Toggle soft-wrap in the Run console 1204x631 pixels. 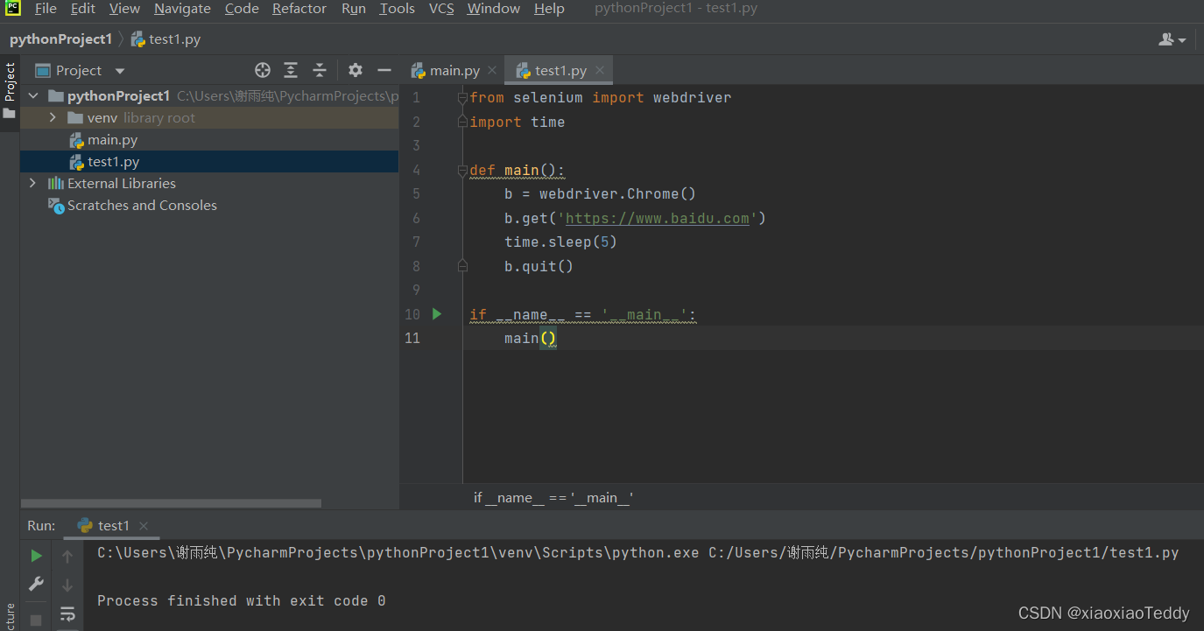click(67, 613)
